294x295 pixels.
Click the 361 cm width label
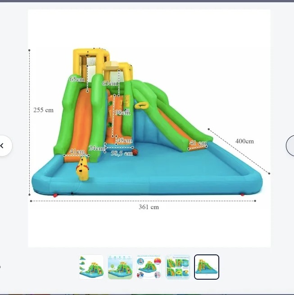pyautogui.click(x=149, y=207)
